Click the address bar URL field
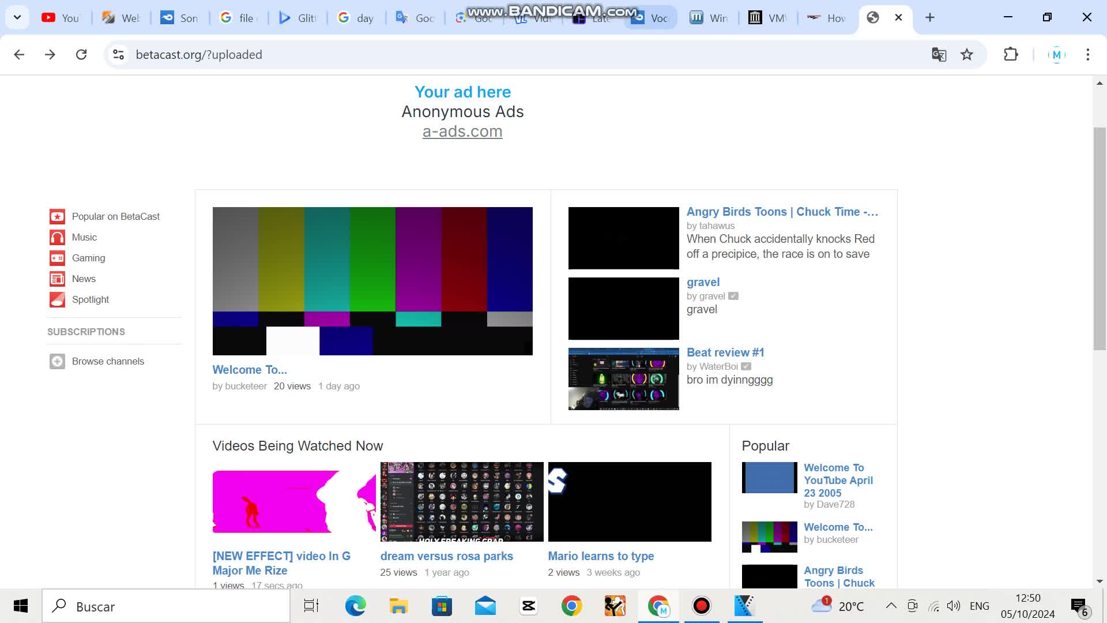Screen dimensions: 1107x623 519,54
